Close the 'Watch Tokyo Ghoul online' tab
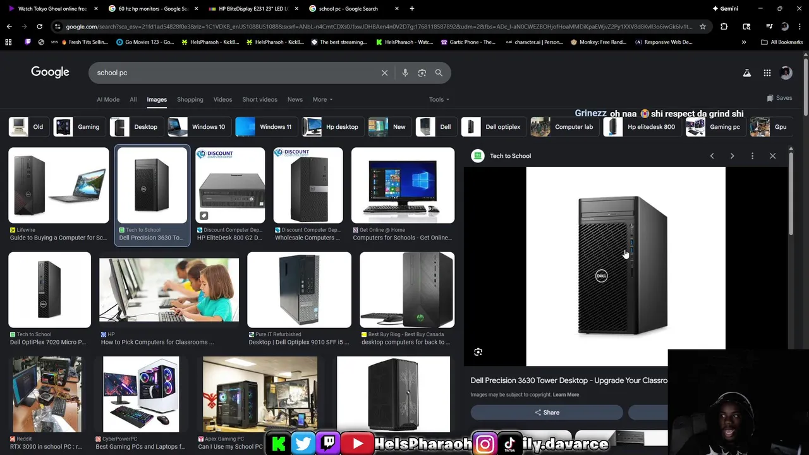Screen dimensions: 809x455 96,9
